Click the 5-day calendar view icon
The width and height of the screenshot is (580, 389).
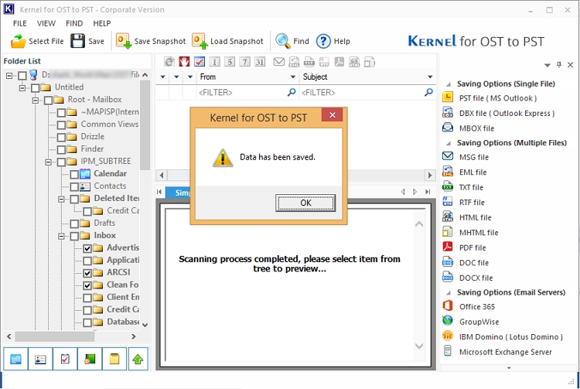(230, 62)
